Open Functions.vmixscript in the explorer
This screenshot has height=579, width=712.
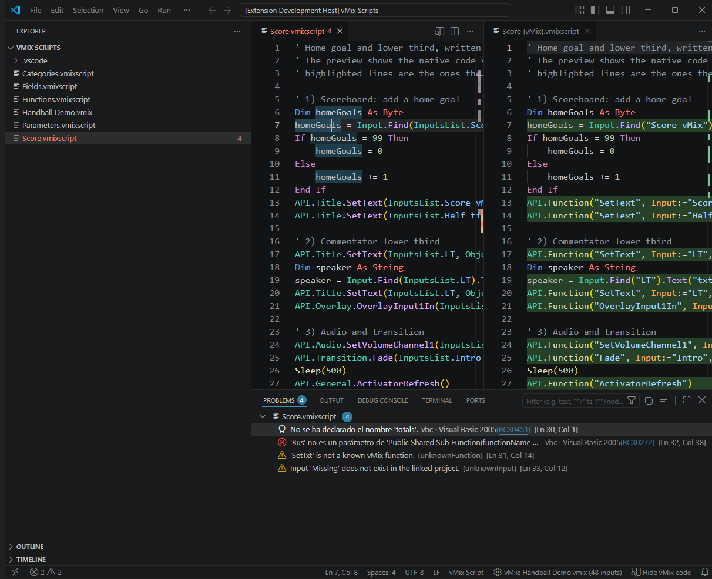(x=127, y=99)
